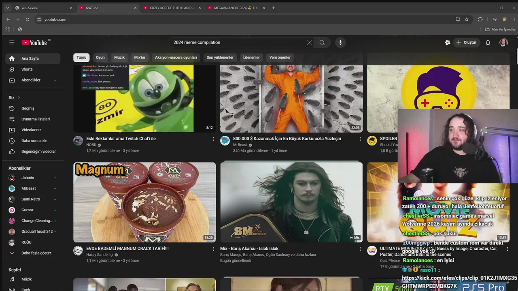Open Abonelikler in sidebar
The image size is (518, 291).
[33, 80]
